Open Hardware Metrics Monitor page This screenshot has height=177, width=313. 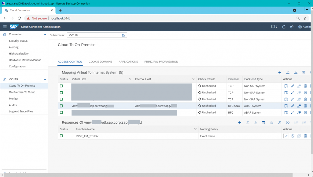[25, 60]
